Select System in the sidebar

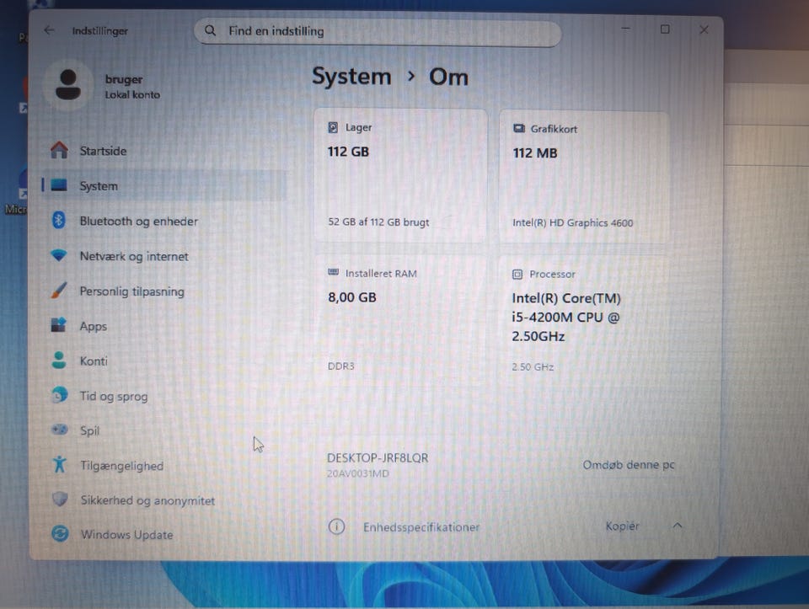point(164,185)
